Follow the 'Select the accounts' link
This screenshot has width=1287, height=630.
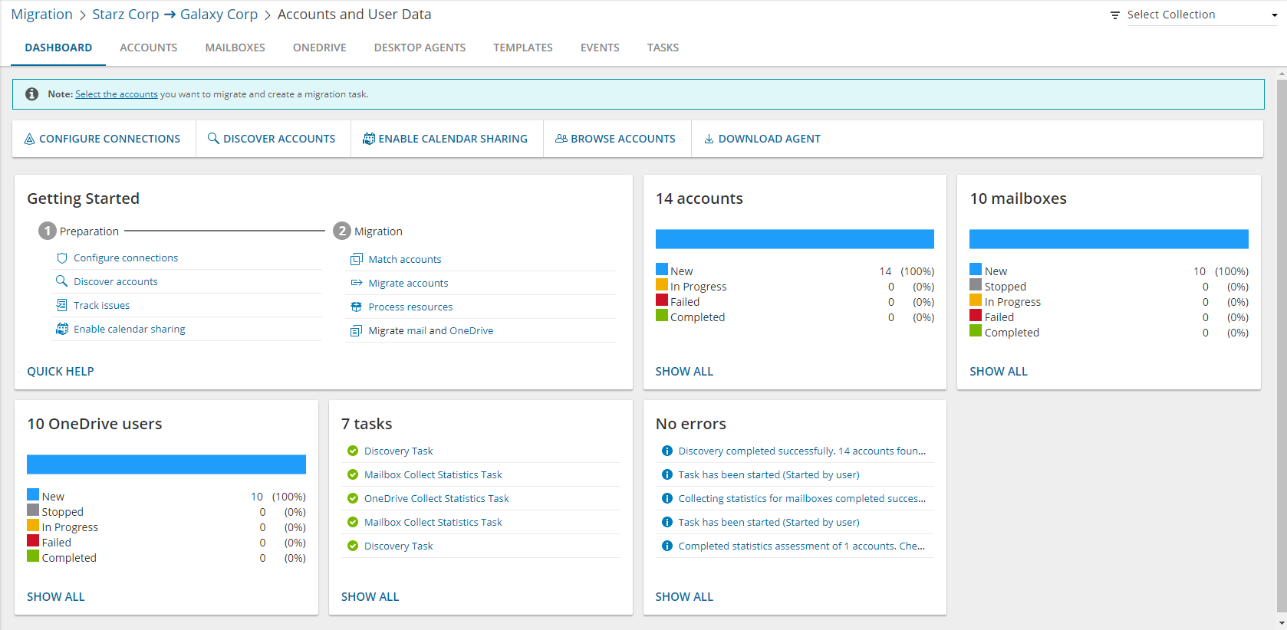[117, 94]
